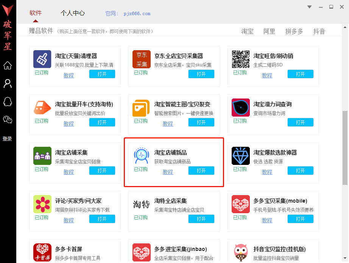Screen dimensions: 349x263
Task: Open 淘宝潜力词查询 with 打开 button
Action: click(x=301, y=122)
